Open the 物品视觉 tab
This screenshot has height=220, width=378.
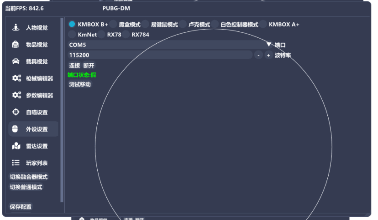click(33, 45)
